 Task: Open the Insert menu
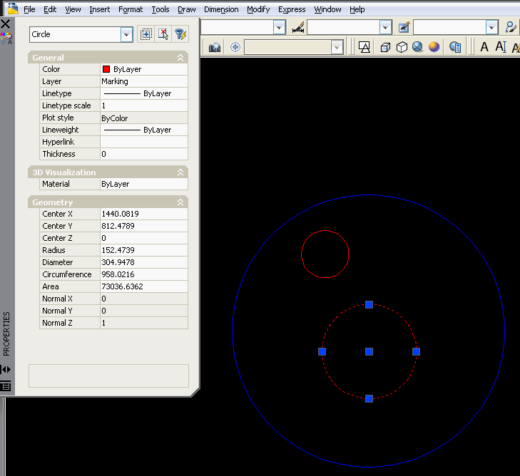coord(99,9)
